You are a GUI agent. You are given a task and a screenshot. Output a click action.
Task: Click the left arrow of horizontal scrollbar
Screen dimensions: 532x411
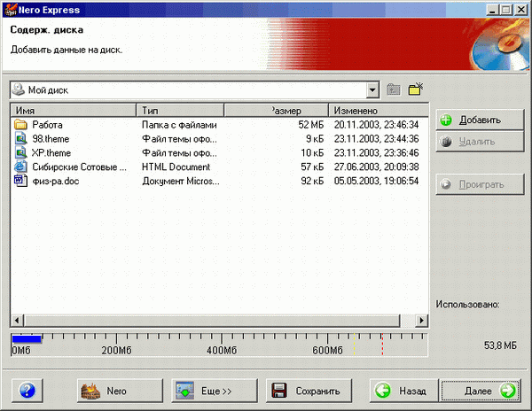17,320
